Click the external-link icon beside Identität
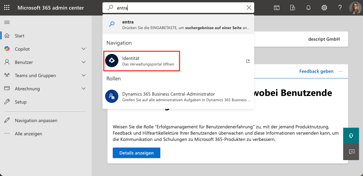 click(x=248, y=61)
